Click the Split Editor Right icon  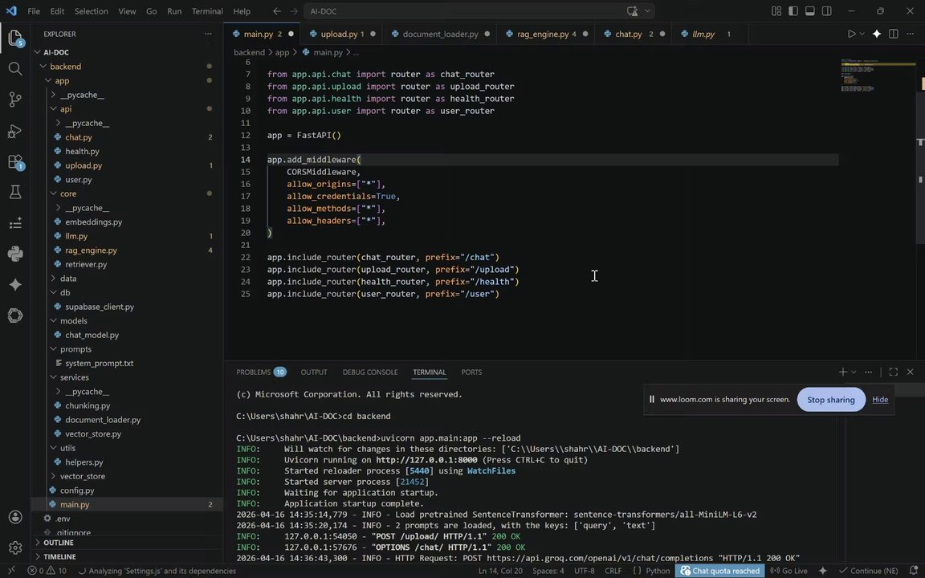pos(893,34)
